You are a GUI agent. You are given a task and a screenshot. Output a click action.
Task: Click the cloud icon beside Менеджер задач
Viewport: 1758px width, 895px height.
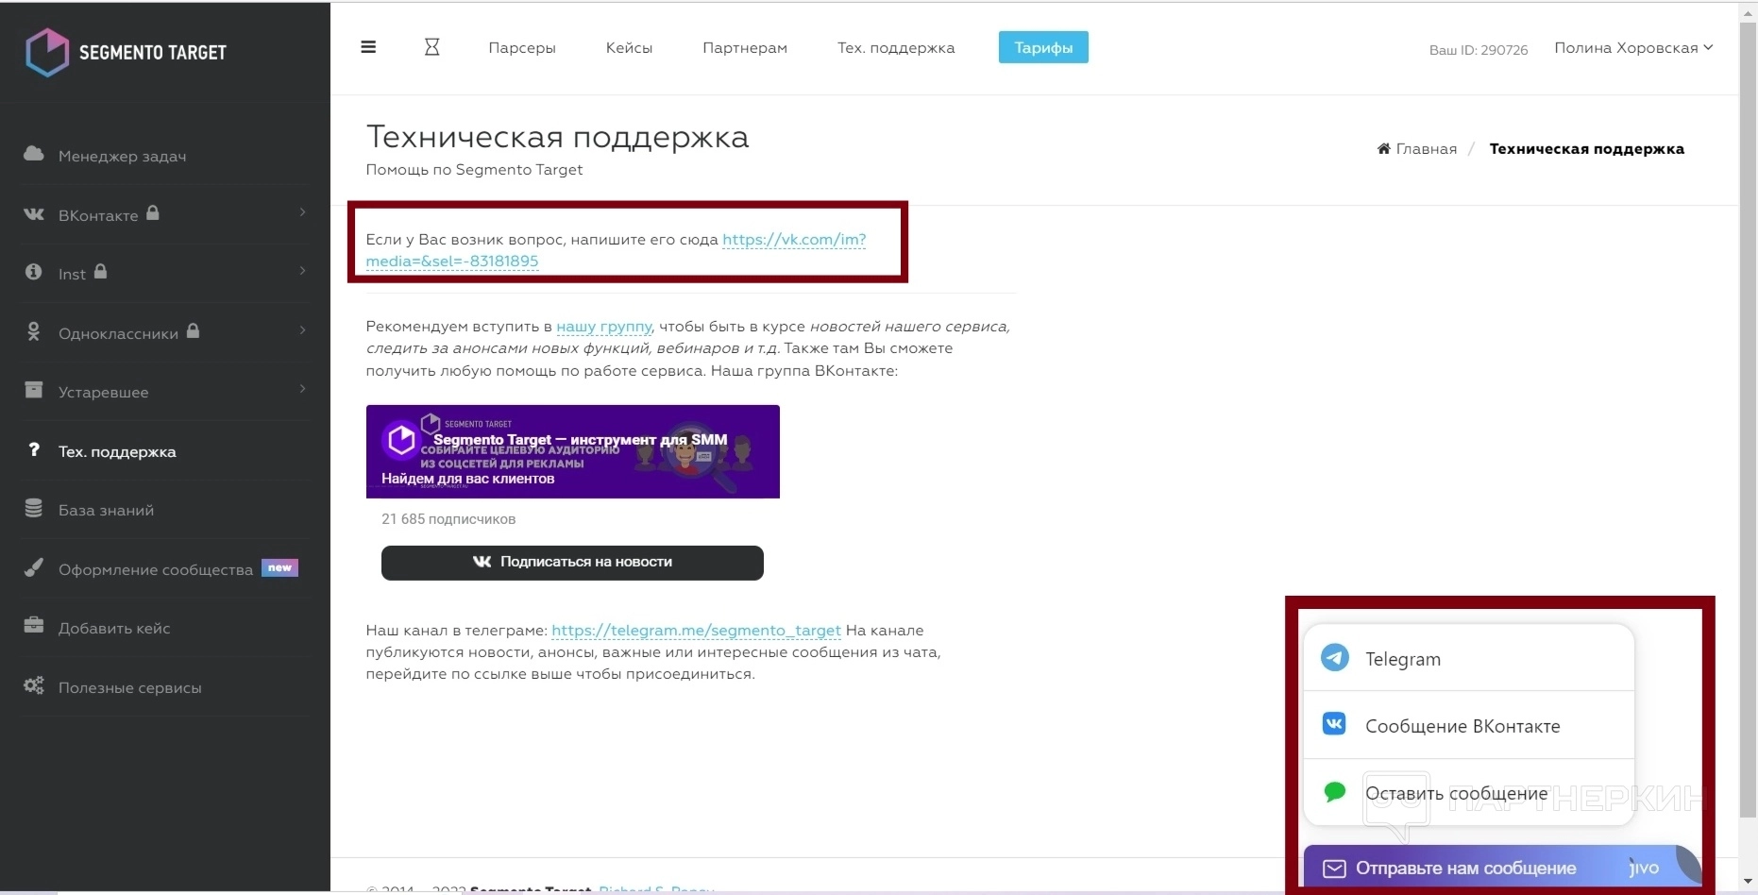[x=34, y=154]
